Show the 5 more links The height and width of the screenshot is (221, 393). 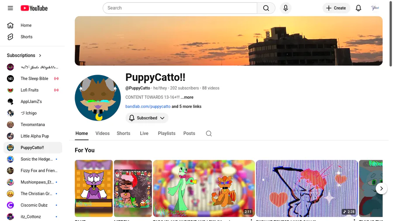click(186, 107)
